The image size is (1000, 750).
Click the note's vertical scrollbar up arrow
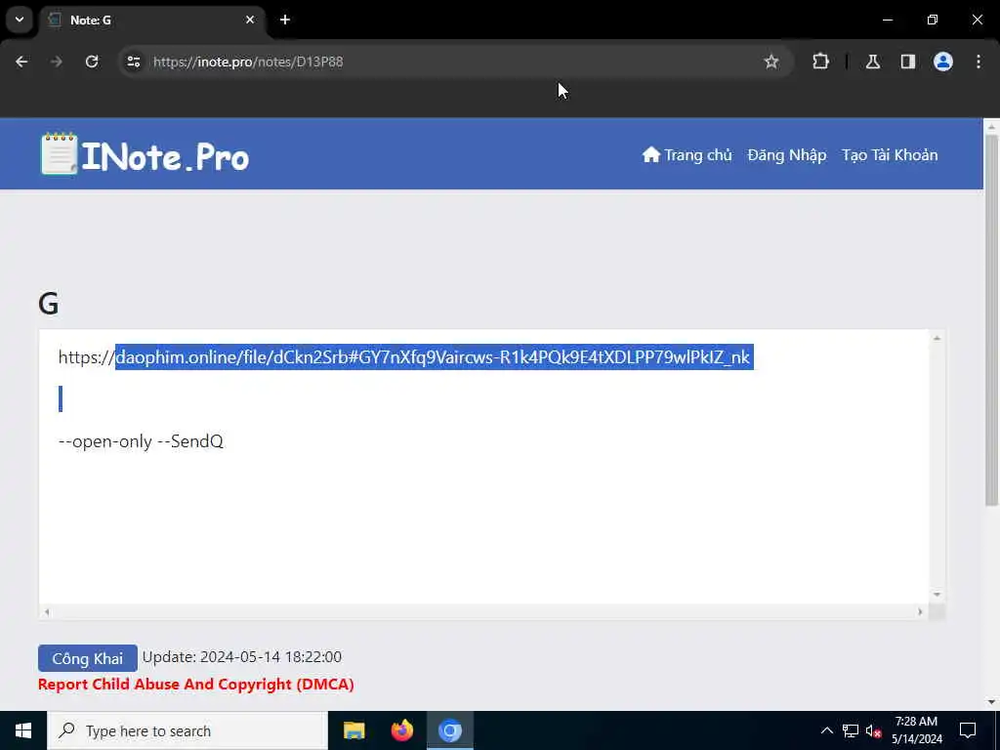[x=937, y=338]
